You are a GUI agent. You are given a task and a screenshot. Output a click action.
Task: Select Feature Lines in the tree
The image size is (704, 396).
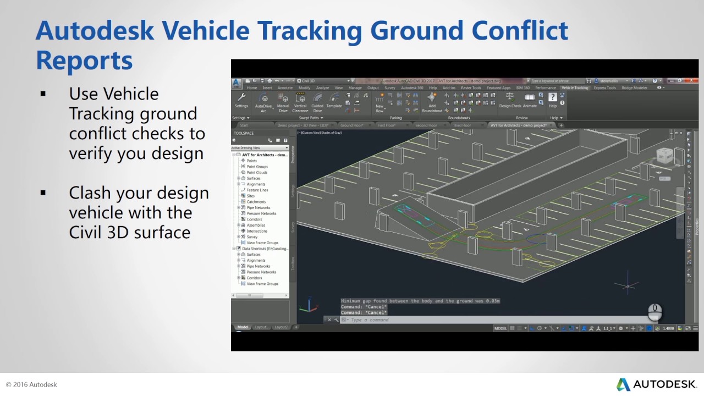(257, 190)
